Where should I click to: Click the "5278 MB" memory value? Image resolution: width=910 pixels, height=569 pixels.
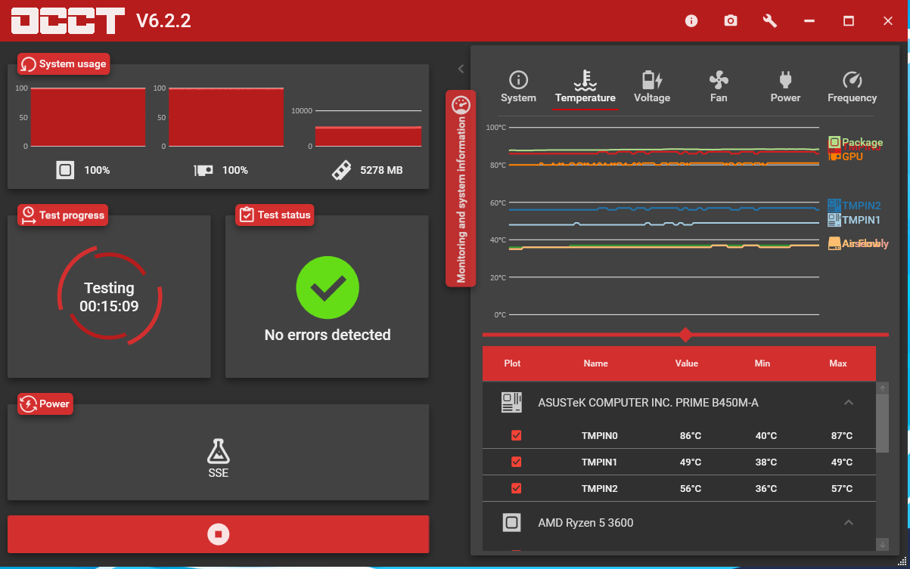[x=381, y=170]
